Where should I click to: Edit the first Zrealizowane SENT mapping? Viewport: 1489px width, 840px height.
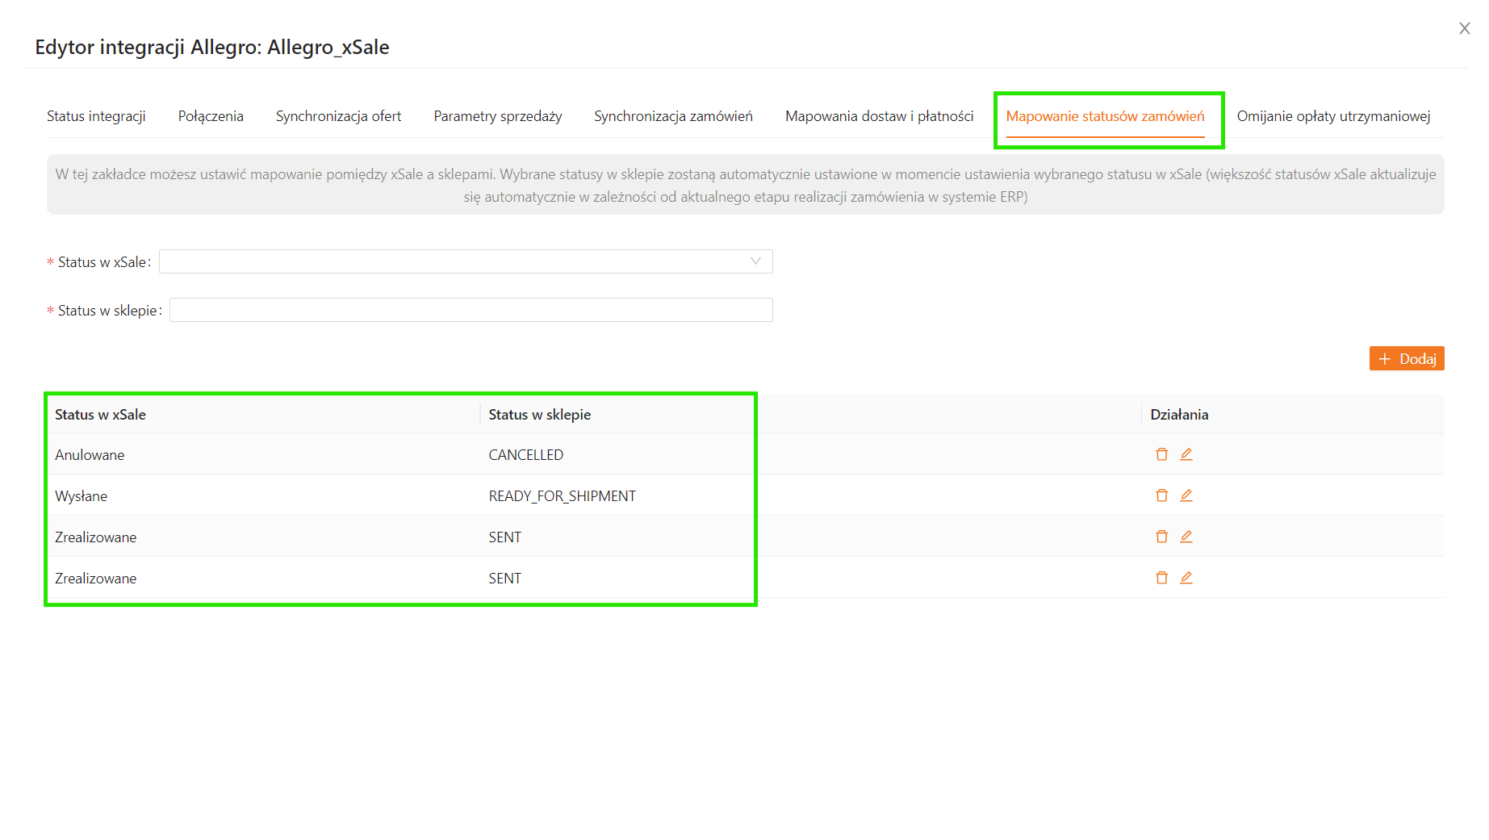point(1186,537)
